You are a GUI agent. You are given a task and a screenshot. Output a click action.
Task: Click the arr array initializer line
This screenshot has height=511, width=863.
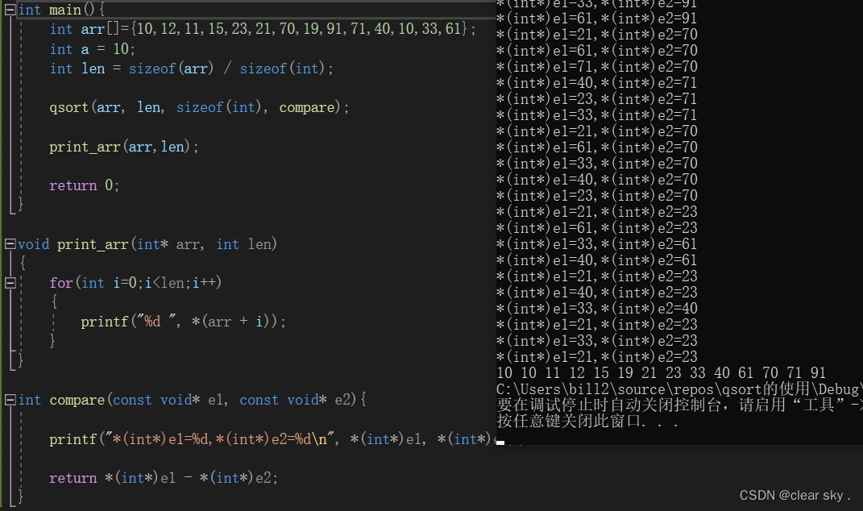(242, 29)
